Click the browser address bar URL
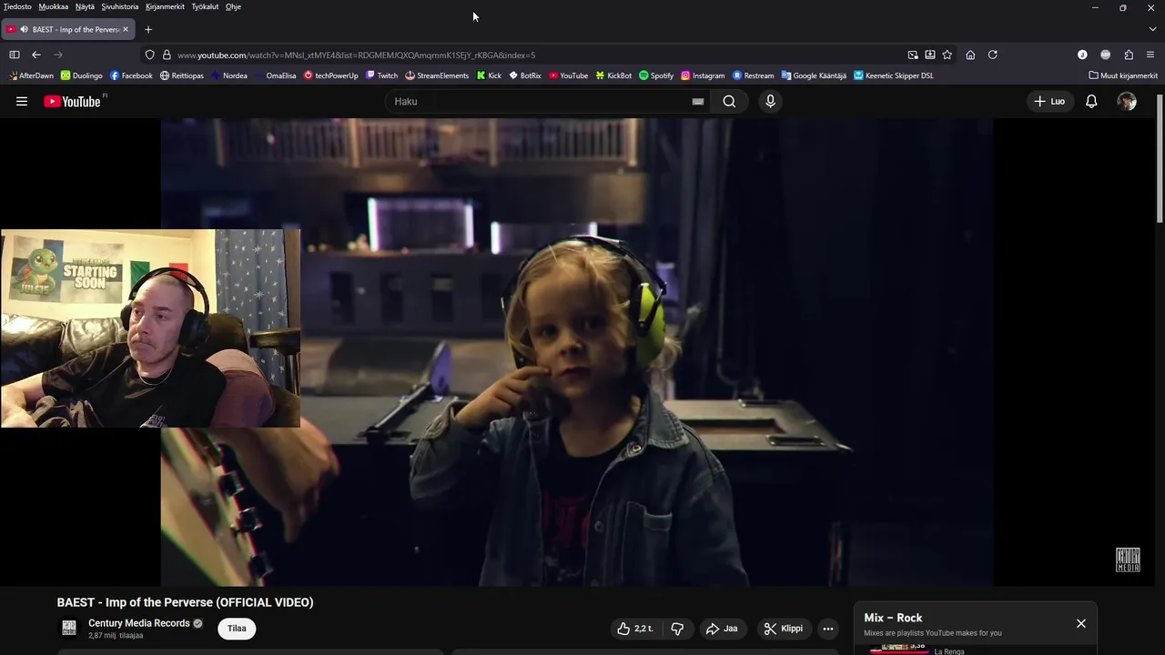 pyautogui.click(x=357, y=55)
